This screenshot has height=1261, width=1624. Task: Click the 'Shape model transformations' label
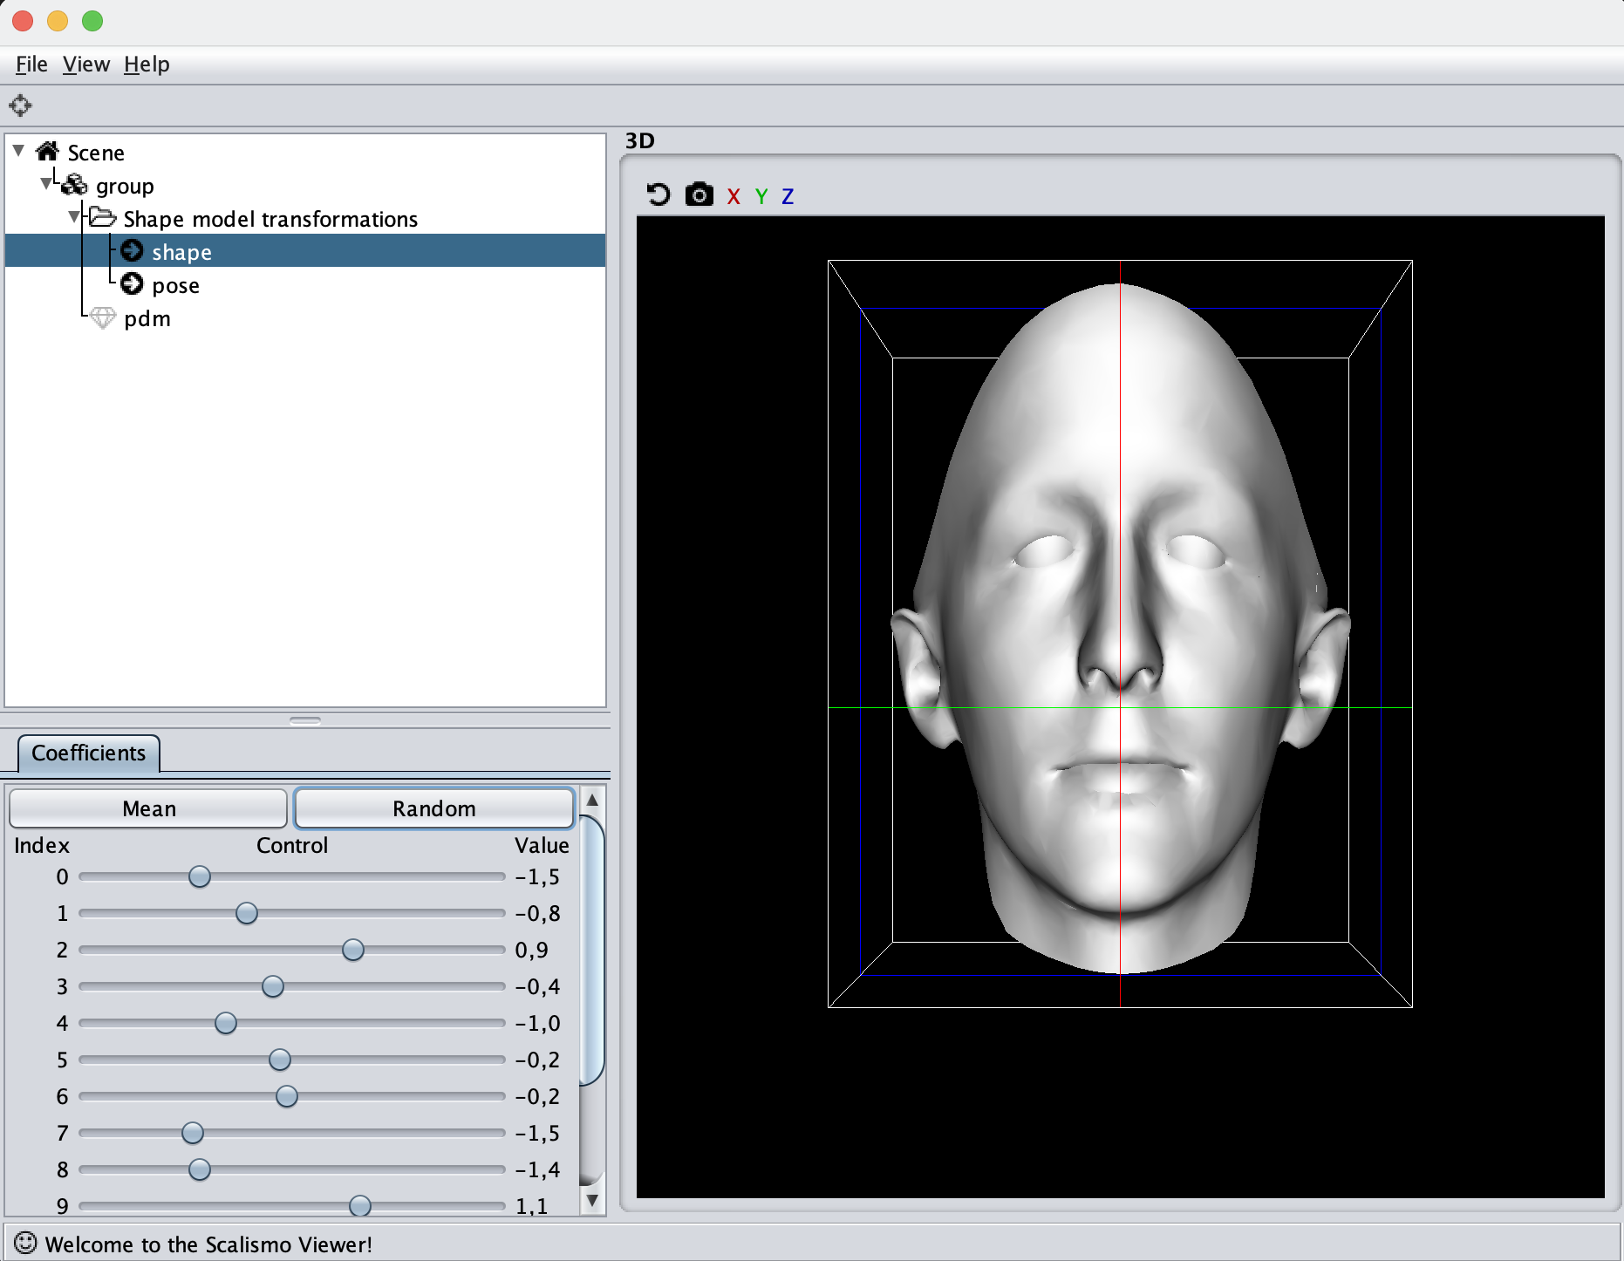click(270, 219)
